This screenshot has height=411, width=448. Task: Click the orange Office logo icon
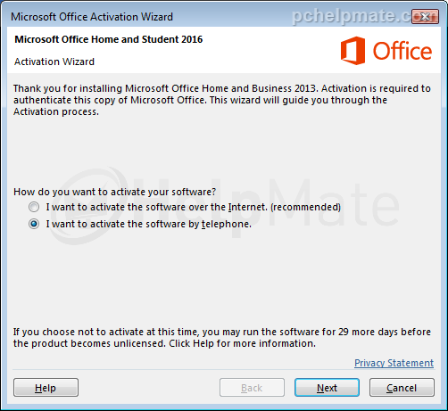(353, 51)
